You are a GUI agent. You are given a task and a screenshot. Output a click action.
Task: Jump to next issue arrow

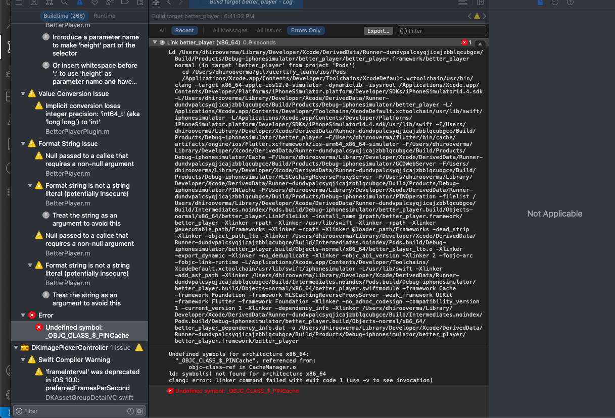coord(485,16)
